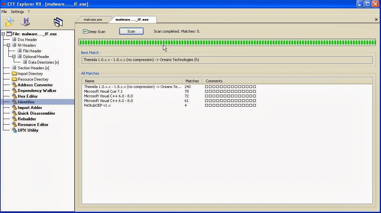Screen dimensions: 381x213
Task: Click the Scan button
Action: (x=131, y=31)
